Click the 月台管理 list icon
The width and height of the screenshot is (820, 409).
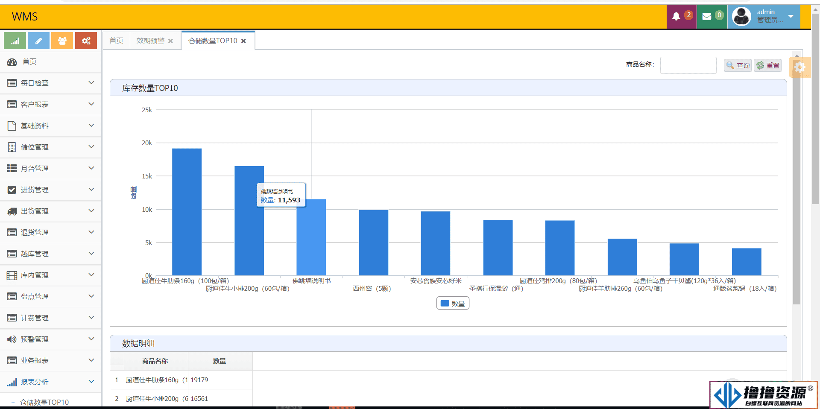click(12, 169)
